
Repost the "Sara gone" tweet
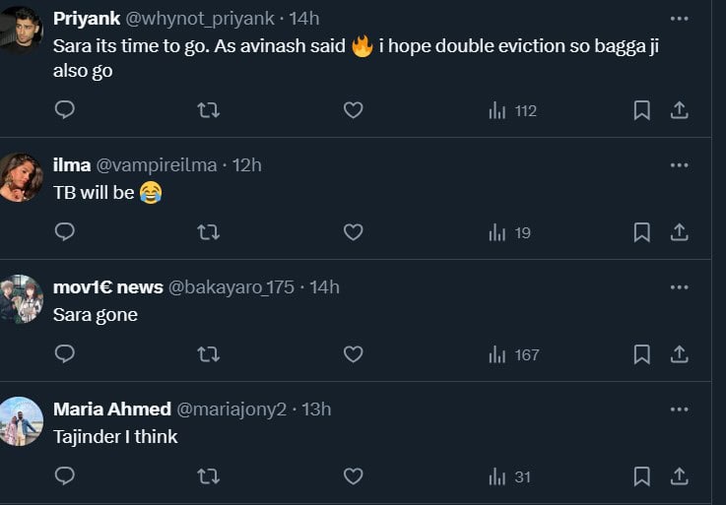coord(209,354)
